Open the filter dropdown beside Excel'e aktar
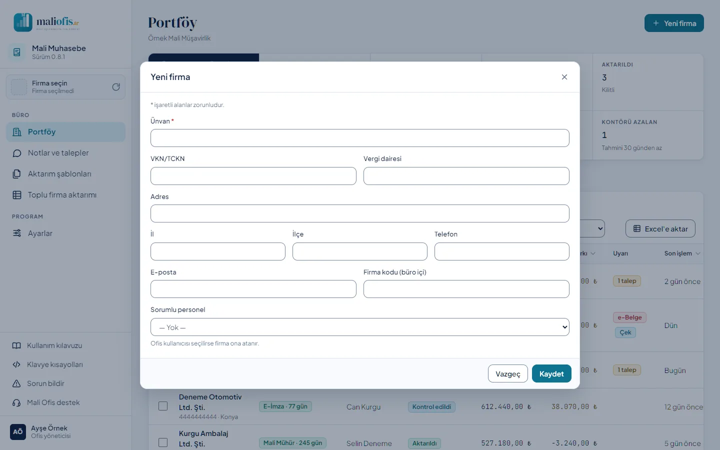720x450 pixels. tap(592, 228)
